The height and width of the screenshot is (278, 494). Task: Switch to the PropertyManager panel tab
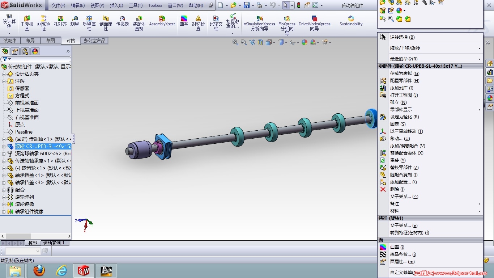click(15, 51)
